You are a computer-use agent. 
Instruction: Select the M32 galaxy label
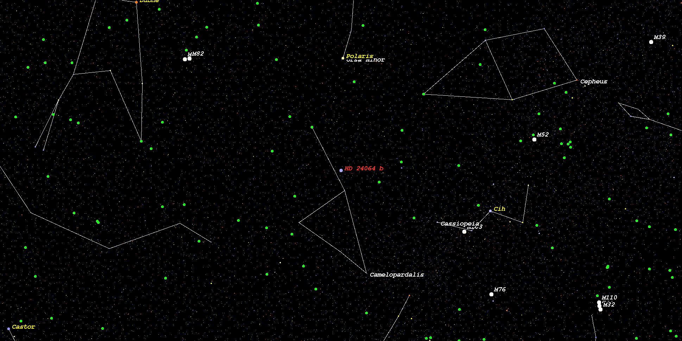pyautogui.click(x=609, y=304)
